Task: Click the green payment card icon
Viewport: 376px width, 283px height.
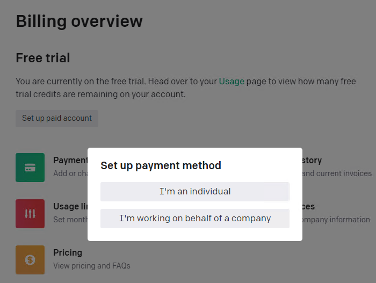Action: (x=30, y=168)
